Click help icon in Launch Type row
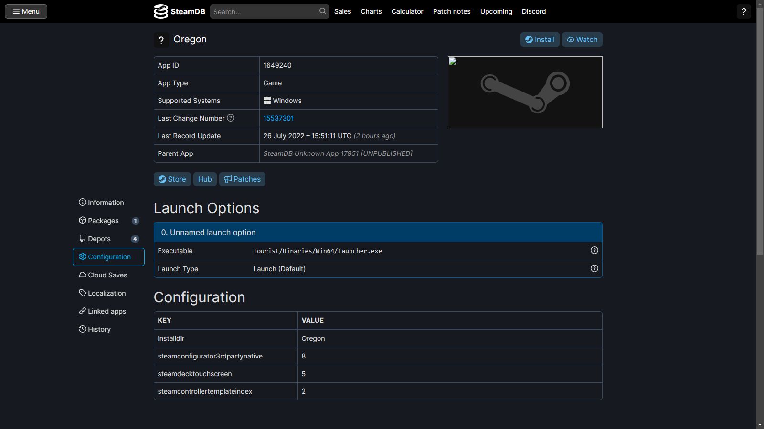 (594, 268)
